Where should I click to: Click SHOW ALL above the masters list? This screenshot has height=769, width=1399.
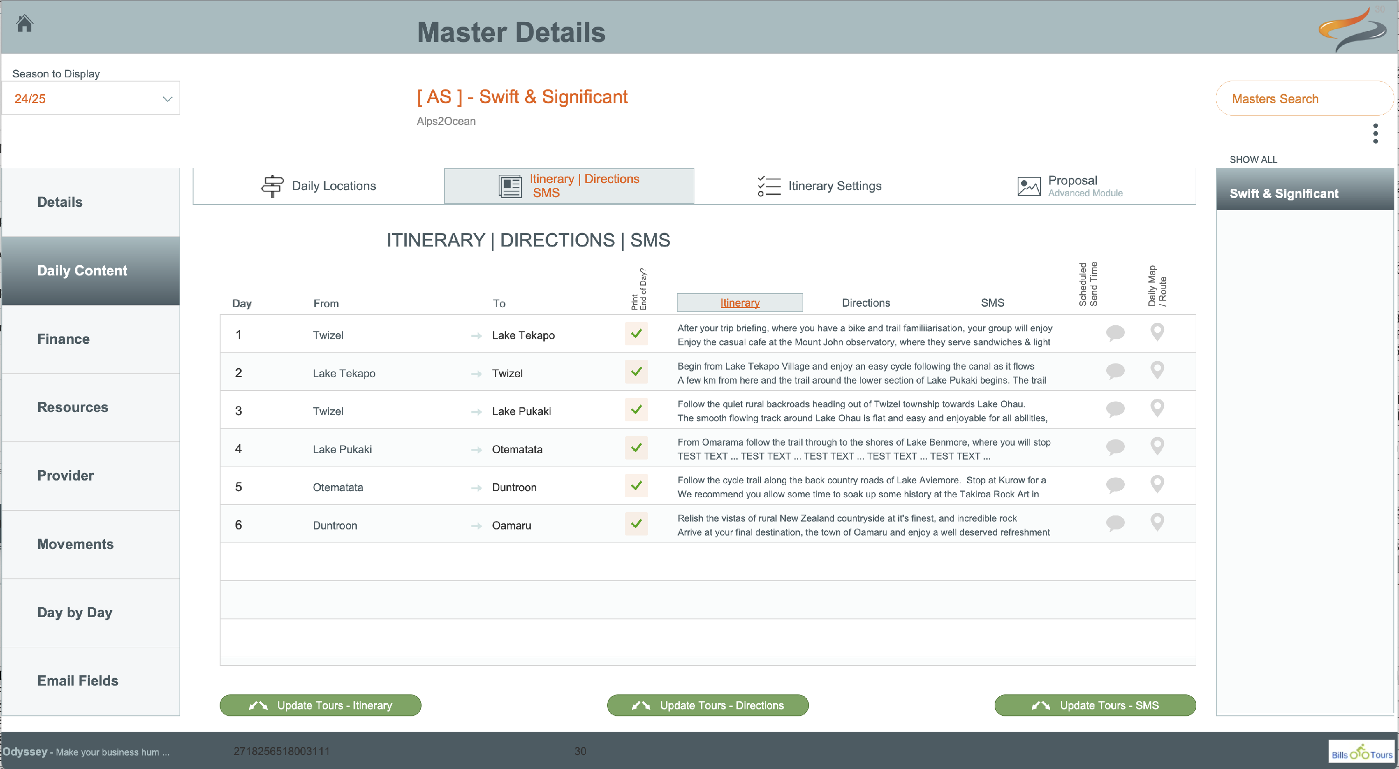click(1253, 159)
